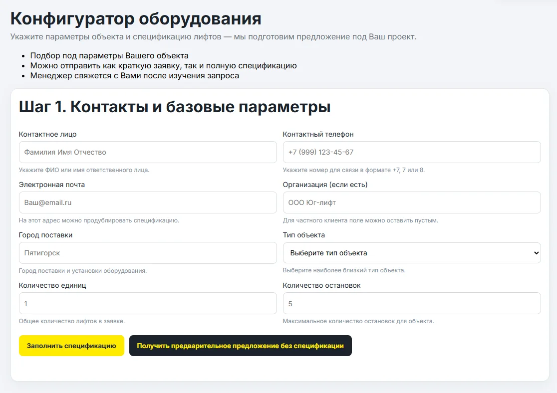
Task: Click the bullet Подбор под параметры Вашего объекта
Action: tap(109, 56)
